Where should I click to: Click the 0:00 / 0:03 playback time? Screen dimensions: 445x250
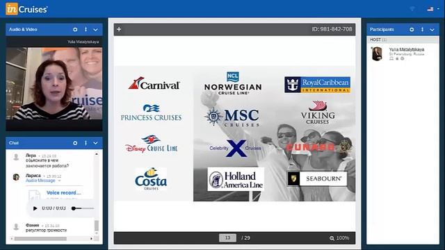[54, 208]
